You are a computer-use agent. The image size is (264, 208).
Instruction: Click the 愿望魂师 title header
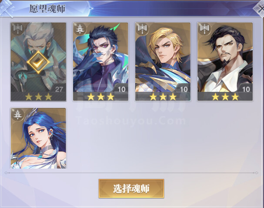pyautogui.click(x=47, y=9)
